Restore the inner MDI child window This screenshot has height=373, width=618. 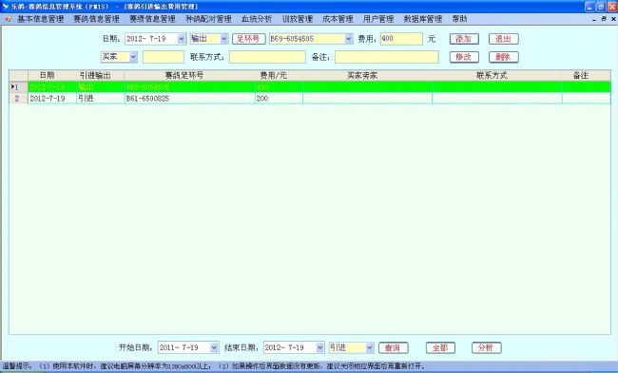point(604,19)
